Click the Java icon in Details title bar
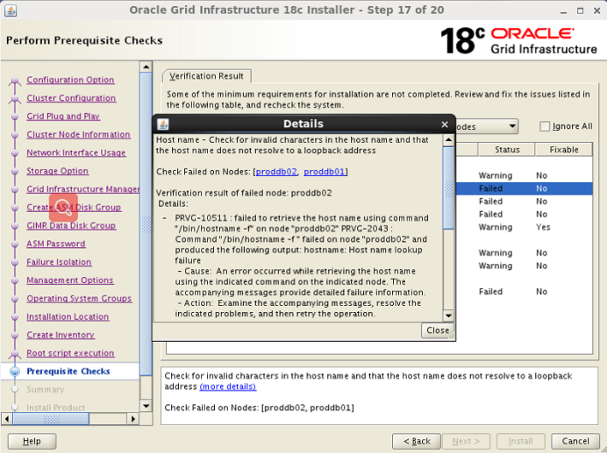This screenshot has height=454, width=607. click(x=162, y=124)
